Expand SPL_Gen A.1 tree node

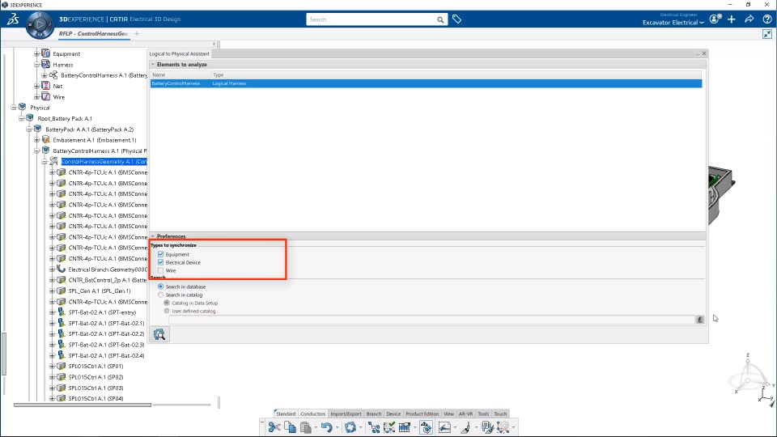coord(52,291)
